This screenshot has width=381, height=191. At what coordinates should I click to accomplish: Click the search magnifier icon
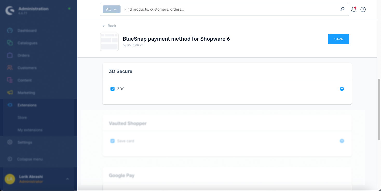tap(342, 9)
